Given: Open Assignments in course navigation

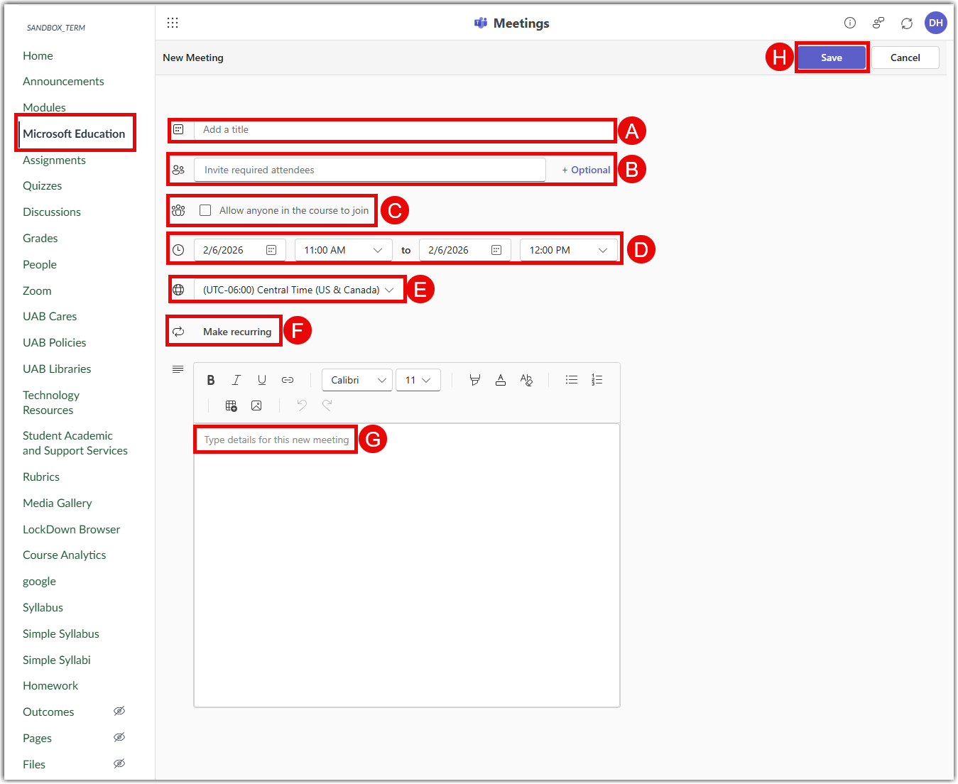Looking at the screenshot, I should point(54,160).
